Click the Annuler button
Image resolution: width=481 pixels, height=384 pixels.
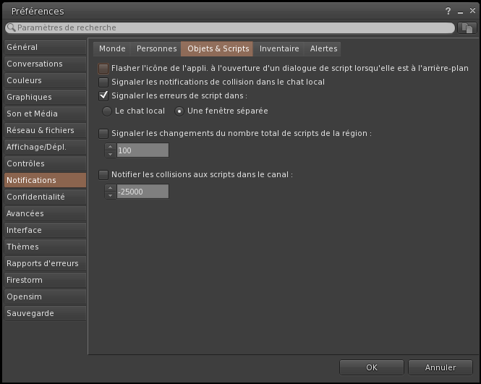click(440, 367)
